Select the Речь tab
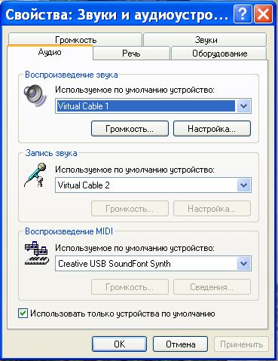 tap(131, 54)
